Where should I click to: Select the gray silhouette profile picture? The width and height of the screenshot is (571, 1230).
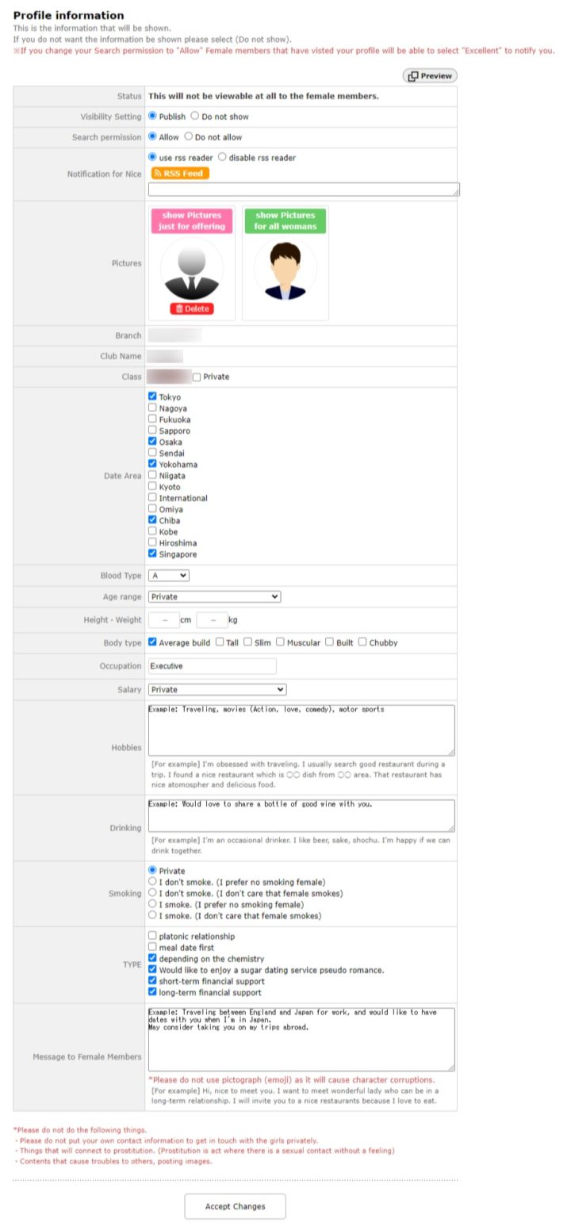(x=191, y=269)
